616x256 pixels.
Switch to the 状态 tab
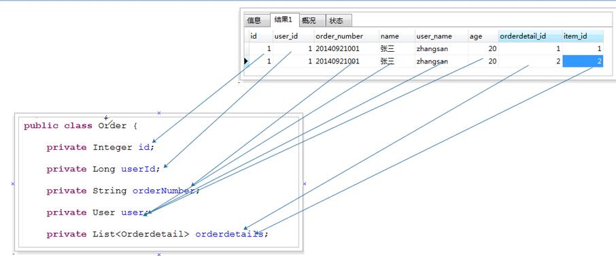click(x=339, y=20)
